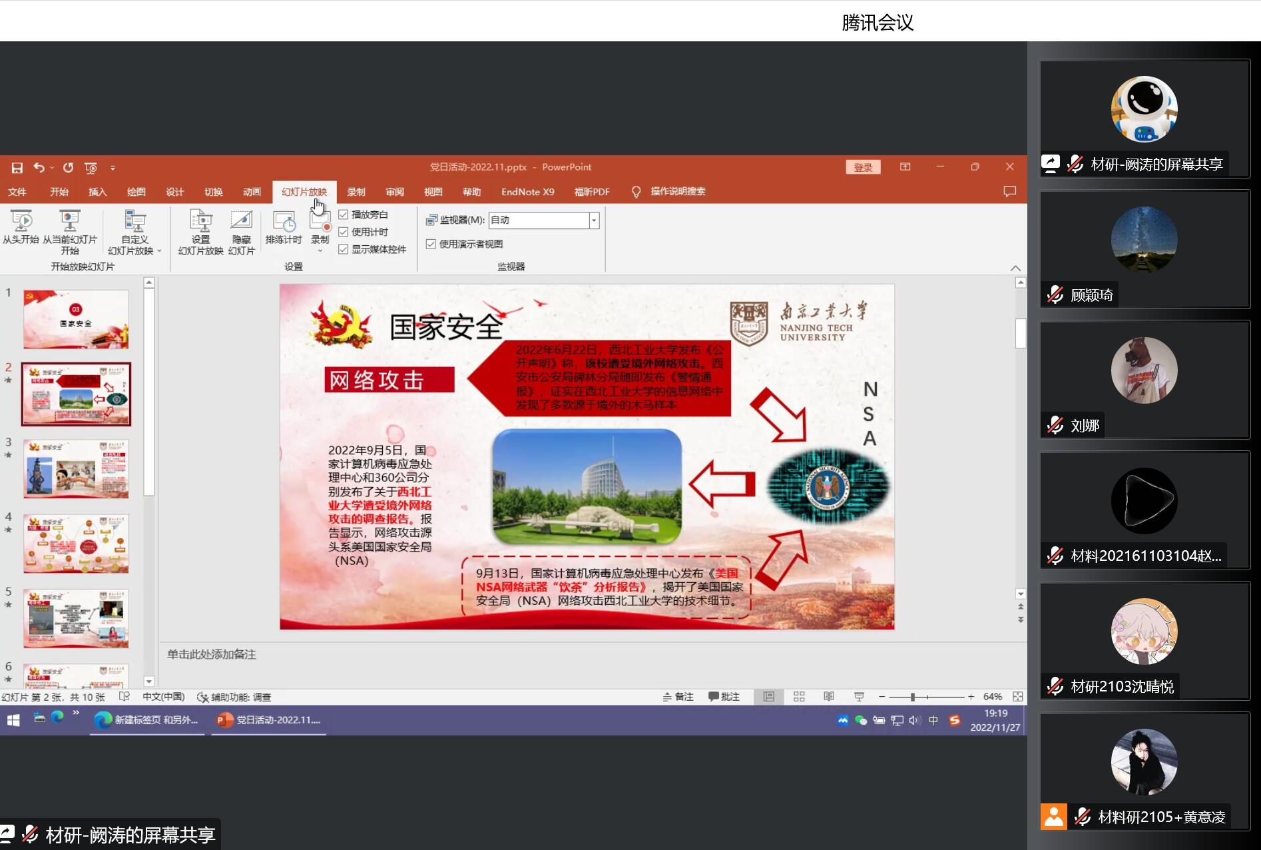Switch to slide sorter view icon
The image size is (1261, 850).
(x=799, y=697)
